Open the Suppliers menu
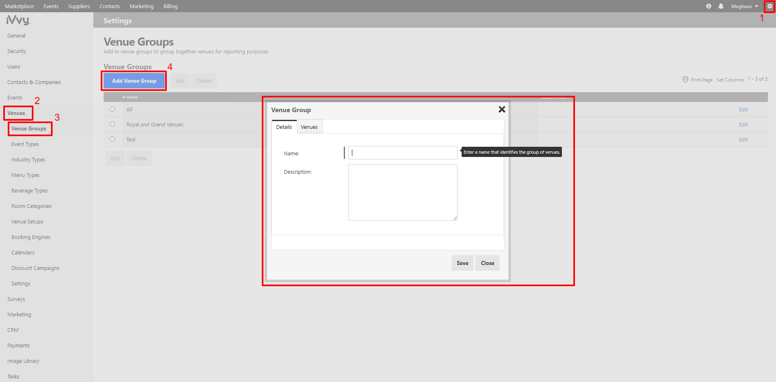Screen dimensions: 776x382 (79, 6)
